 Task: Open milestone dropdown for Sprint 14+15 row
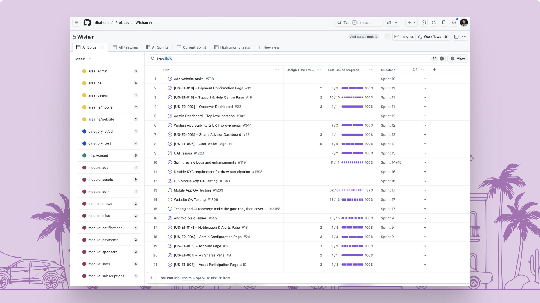[x=425, y=162]
